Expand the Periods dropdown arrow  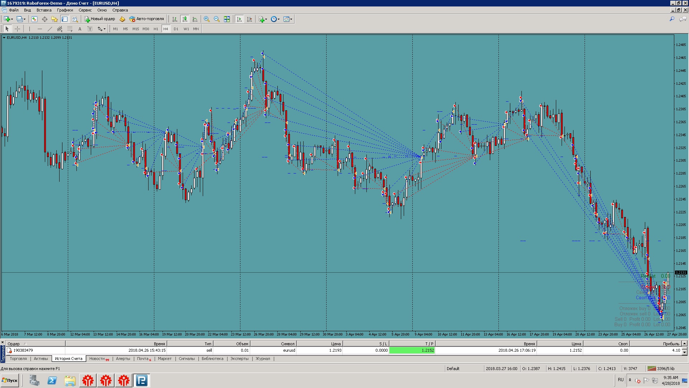279,19
